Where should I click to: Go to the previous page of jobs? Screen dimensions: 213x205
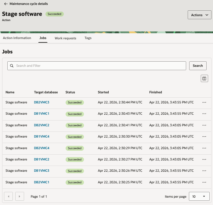(9, 196)
